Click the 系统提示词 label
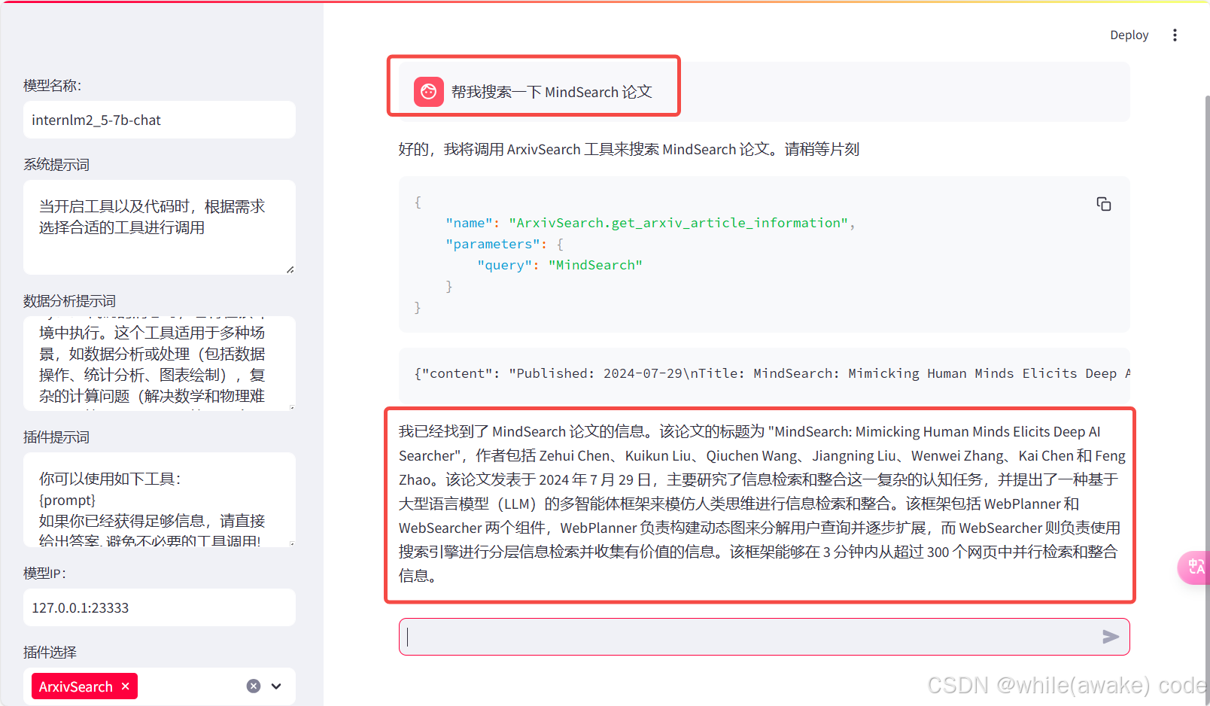The height and width of the screenshot is (706, 1210). pyautogui.click(x=56, y=164)
